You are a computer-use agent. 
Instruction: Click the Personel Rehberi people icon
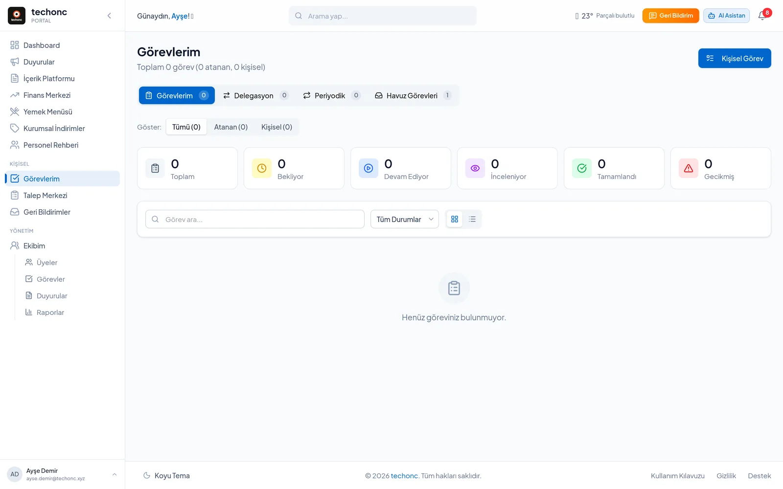coord(15,145)
